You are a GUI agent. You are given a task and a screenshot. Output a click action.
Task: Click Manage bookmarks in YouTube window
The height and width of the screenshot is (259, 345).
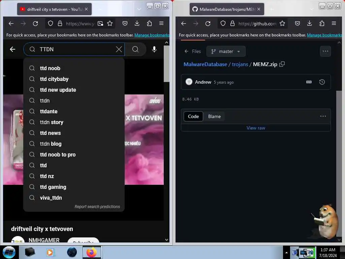click(152, 35)
